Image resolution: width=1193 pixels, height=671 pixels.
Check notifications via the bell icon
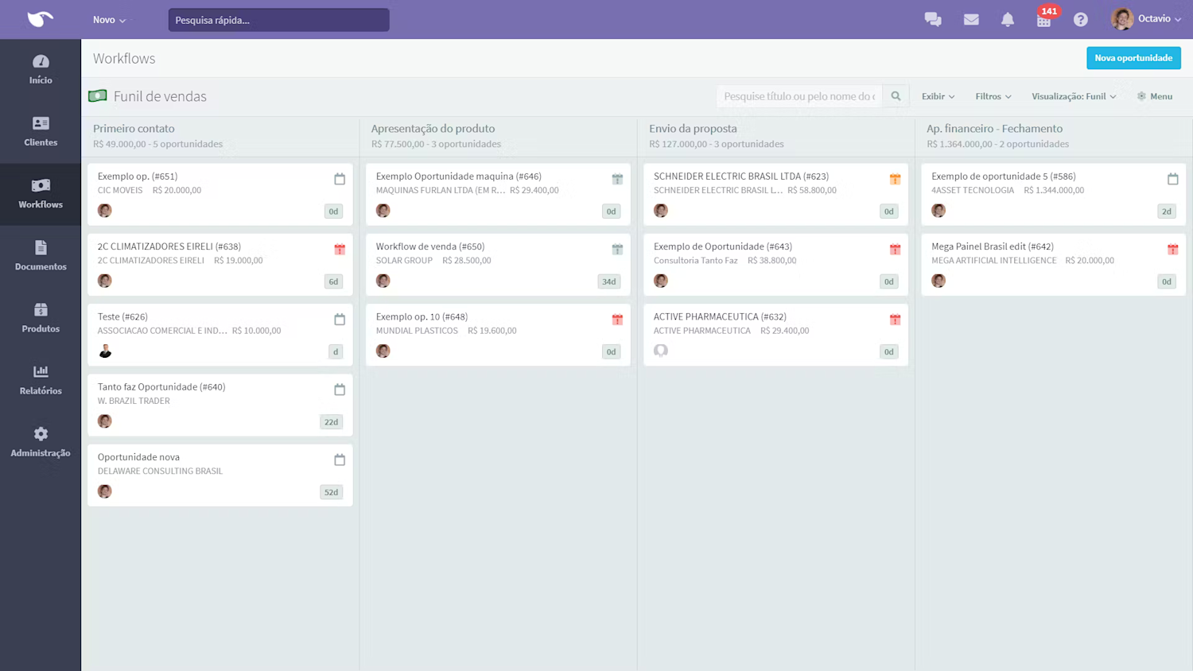click(1007, 18)
